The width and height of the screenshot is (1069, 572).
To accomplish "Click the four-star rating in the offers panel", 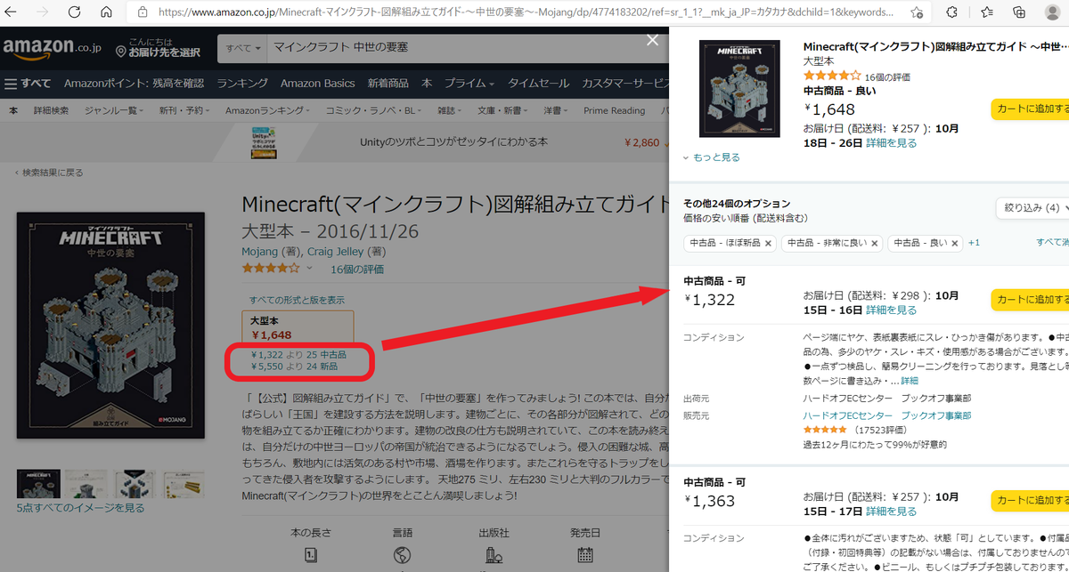I will coord(833,77).
